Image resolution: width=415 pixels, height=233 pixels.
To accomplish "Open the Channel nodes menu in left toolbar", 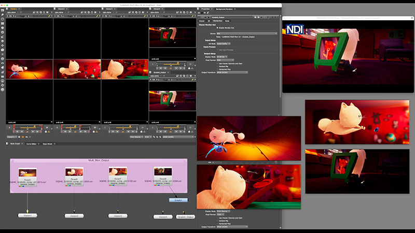I will [3, 23].
